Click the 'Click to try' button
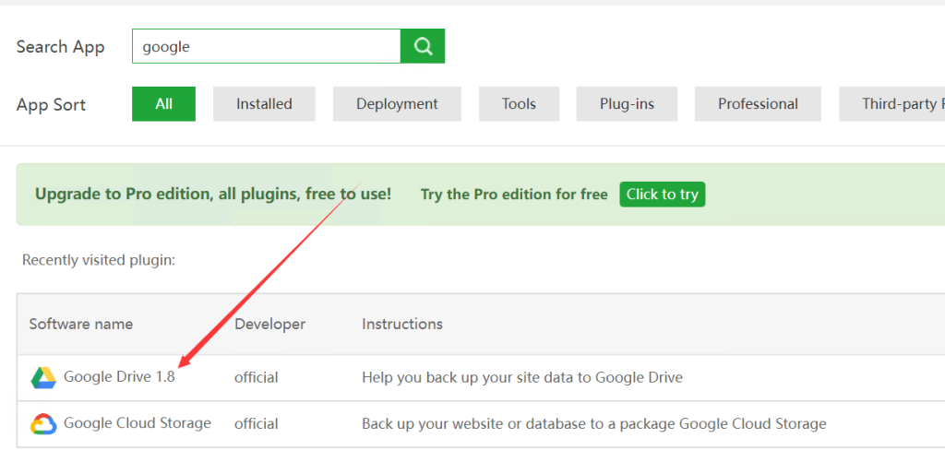This screenshot has width=945, height=462. pos(663,195)
